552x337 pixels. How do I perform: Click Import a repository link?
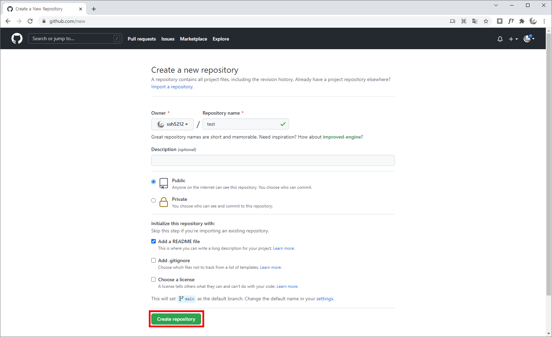pyautogui.click(x=172, y=87)
